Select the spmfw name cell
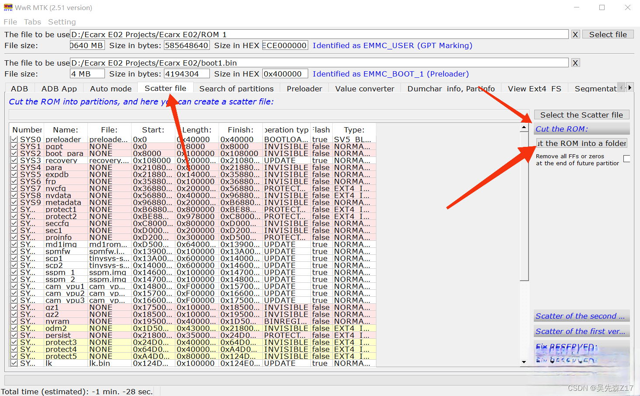 [x=66, y=251]
